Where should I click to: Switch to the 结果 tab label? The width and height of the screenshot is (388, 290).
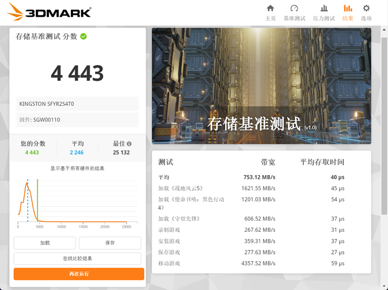coord(348,18)
